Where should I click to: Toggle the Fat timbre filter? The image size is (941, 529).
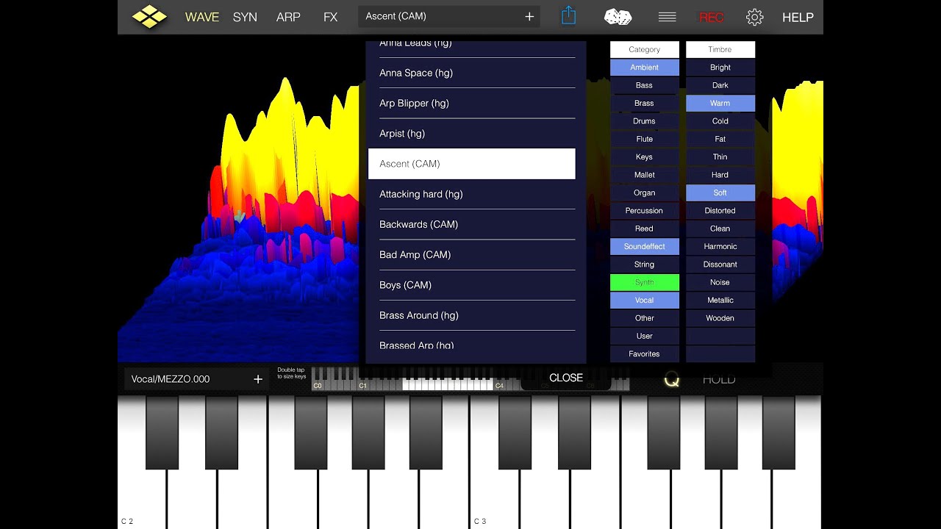coord(720,139)
